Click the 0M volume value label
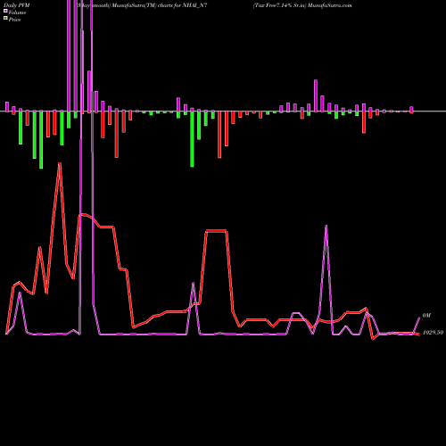Image resolution: width=446 pixels, height=446 pixels. pyautogui.click(x=426, y=316)
